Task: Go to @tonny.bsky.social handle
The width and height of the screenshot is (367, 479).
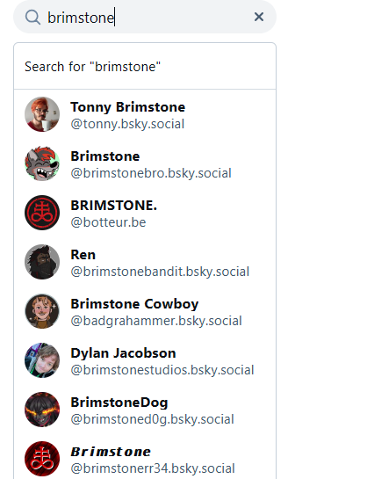Action: point(127,124)
